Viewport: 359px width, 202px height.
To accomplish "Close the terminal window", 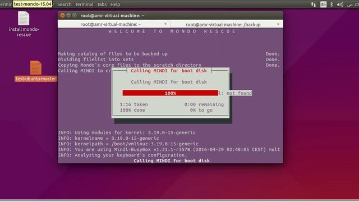I will 62,16.
